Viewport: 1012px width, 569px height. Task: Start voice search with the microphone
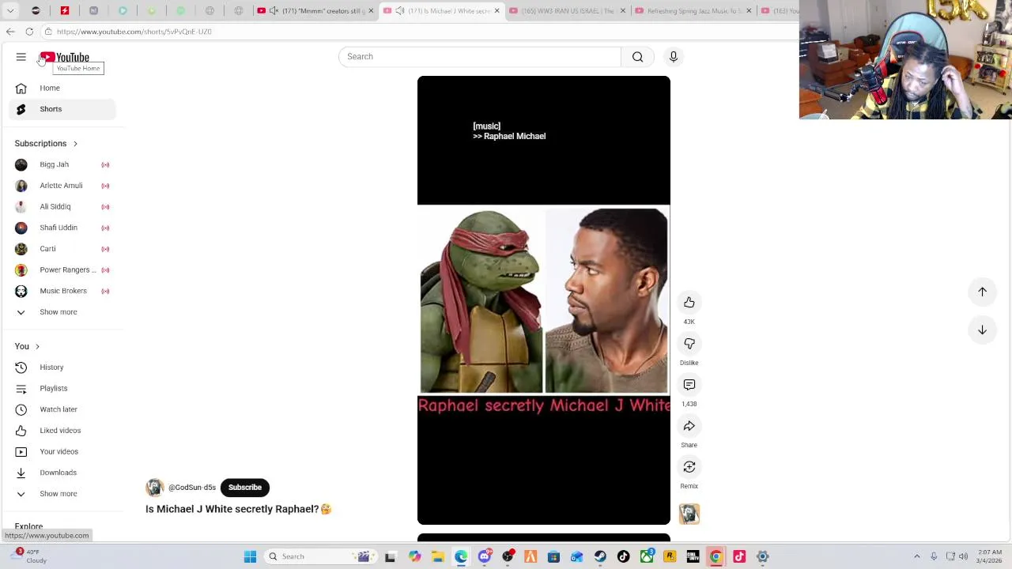tap(674, 57)
